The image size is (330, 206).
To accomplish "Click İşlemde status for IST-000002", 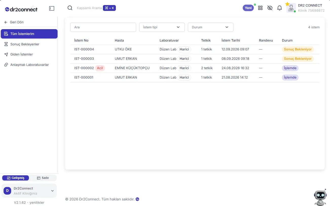I will 290,68.
